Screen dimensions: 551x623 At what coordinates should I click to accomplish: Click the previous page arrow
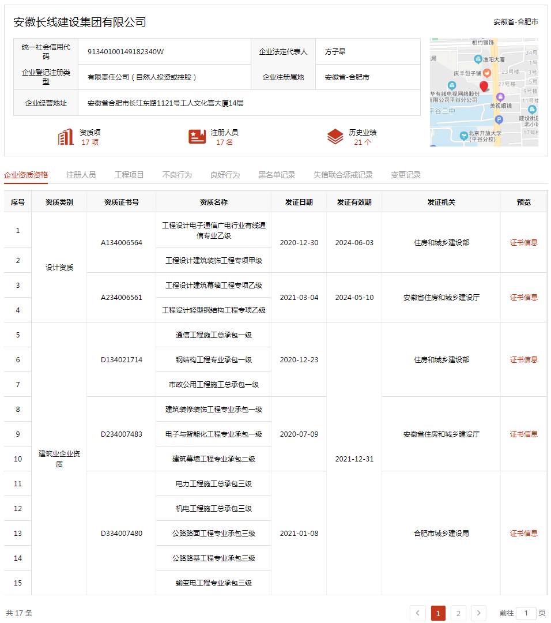(418, 613)
